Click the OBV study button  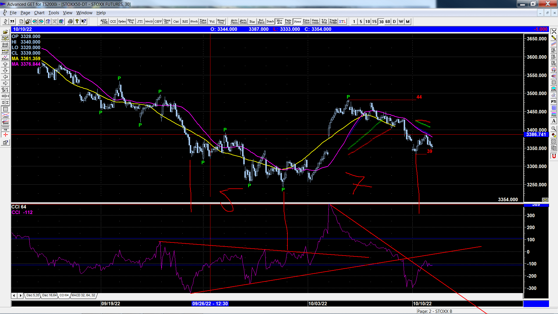point(158,22)
